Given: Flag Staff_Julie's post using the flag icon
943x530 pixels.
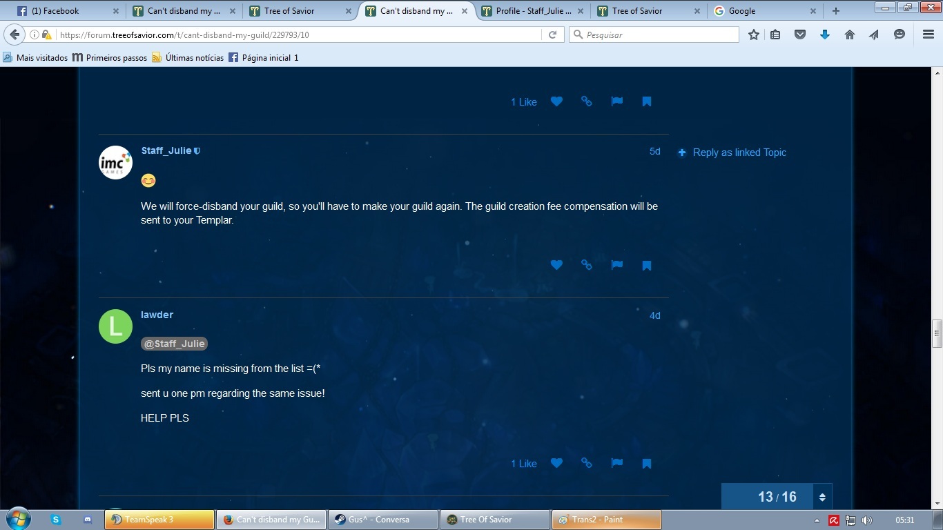Looking at the screenshot, I should click(617, 265).
